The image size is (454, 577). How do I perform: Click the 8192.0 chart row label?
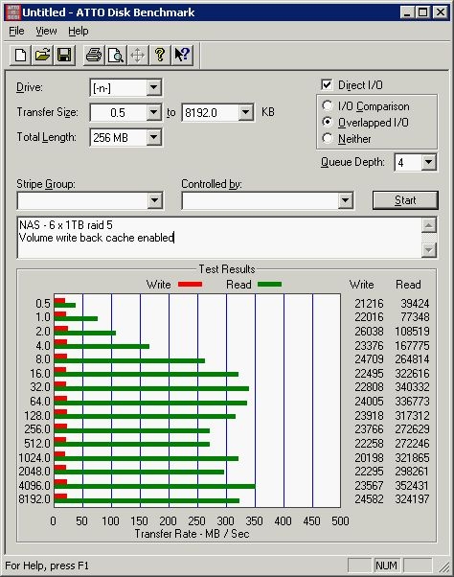[34, 499]
